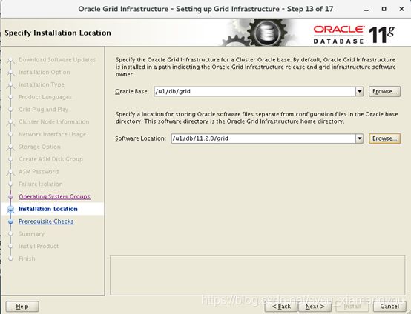Maximize the installer window
The height and width of the screenshot is (314, 411).
point(384,9)
